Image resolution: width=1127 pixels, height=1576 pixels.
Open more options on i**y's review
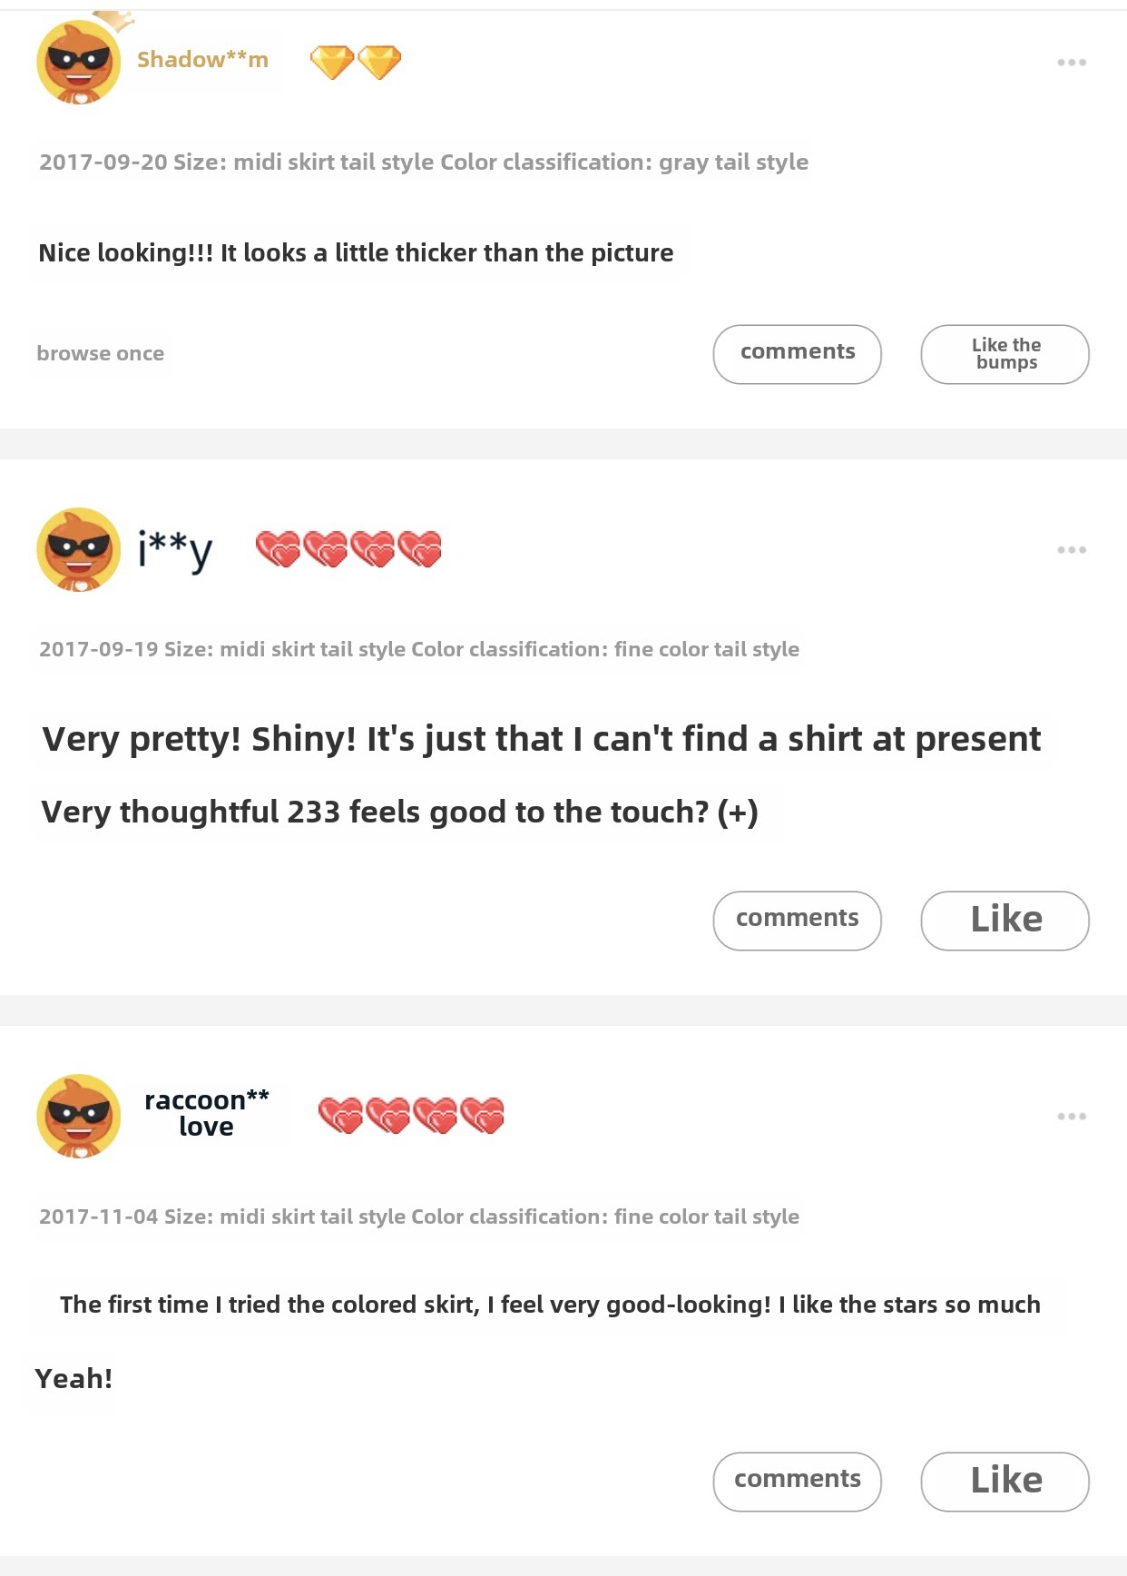tap(1071, 550)
